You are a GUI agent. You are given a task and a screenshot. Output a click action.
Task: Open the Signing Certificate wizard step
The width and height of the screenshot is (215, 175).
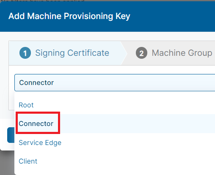tap(65, 53)
